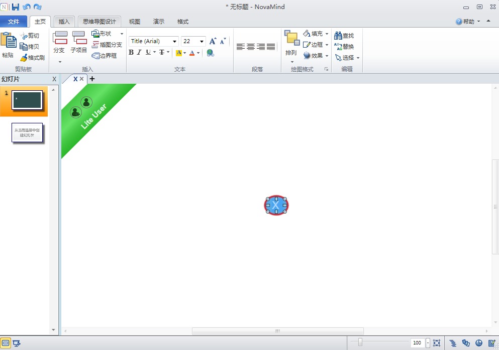The height and width of the screenshot is (350, 499).
Task: Click the fit-to-window icon in status bar
Action: [x=437, y=343]
